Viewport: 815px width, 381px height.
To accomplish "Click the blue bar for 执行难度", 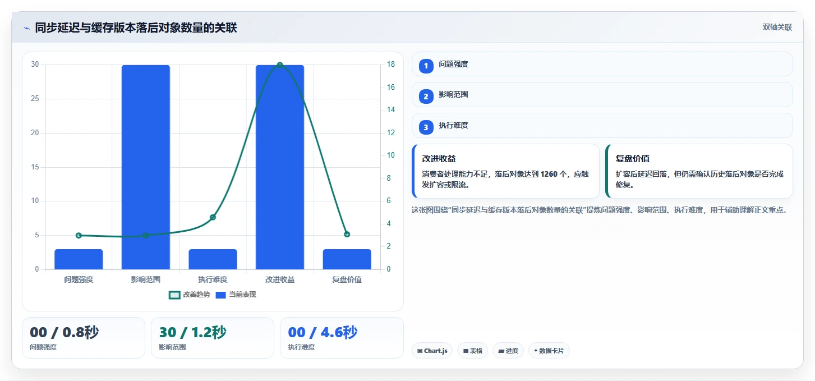I will [213, 259].
